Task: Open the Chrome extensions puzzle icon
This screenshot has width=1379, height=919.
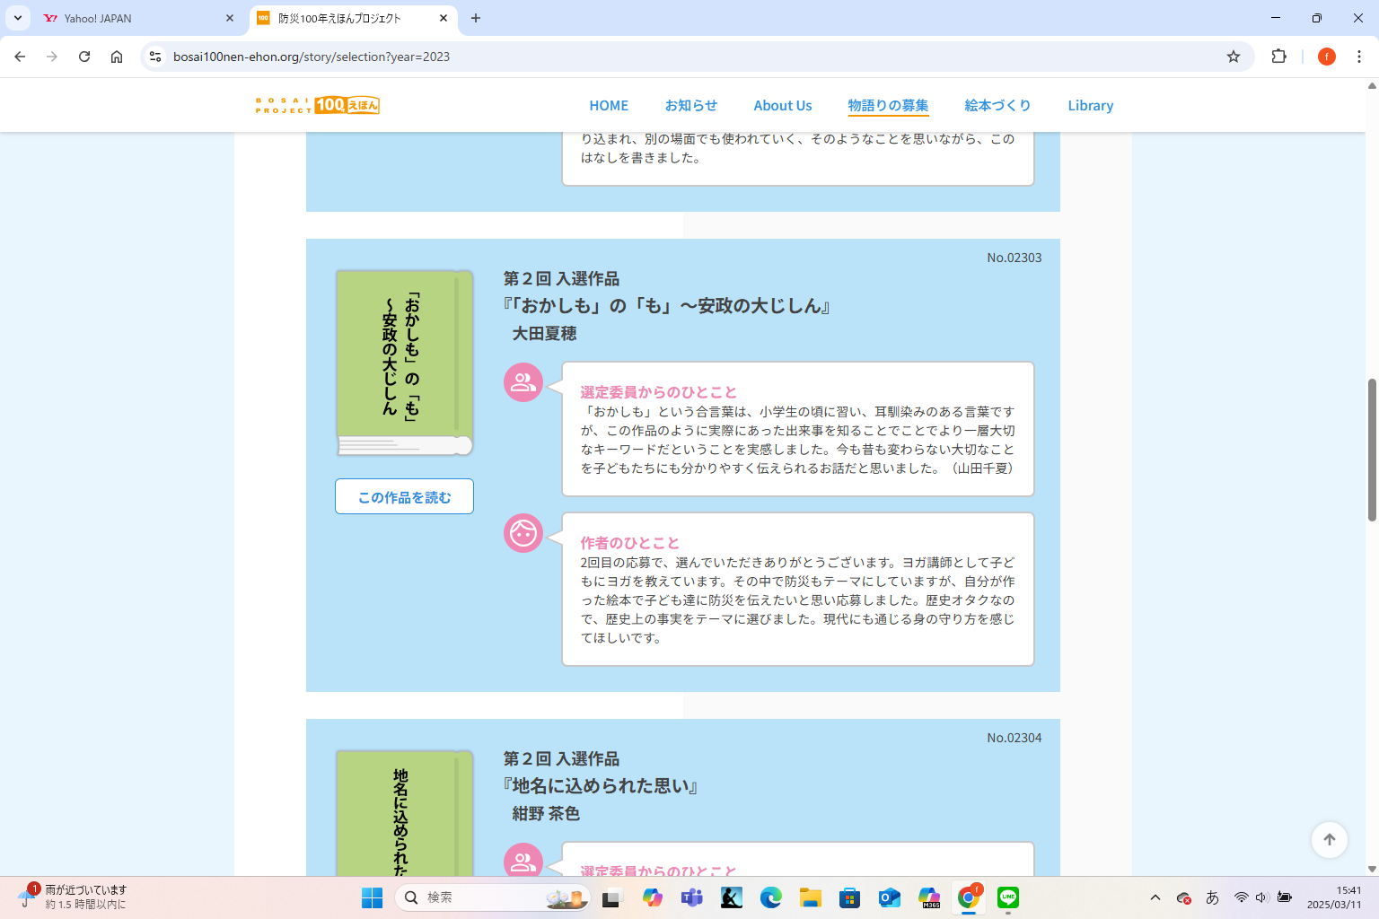Action: tap(1278, 57)
